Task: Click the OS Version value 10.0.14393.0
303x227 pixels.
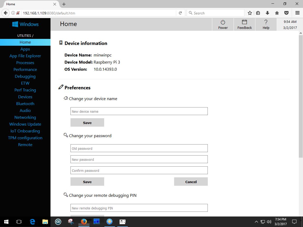Action: 105,69
